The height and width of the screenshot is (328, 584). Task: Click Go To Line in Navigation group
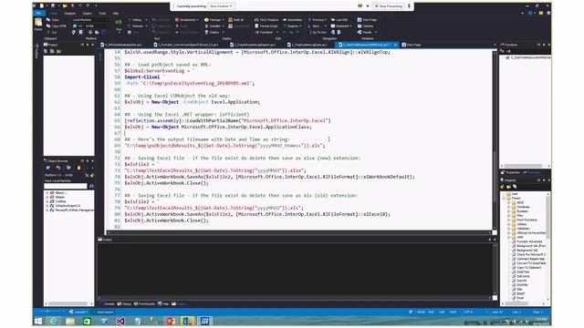317,33
